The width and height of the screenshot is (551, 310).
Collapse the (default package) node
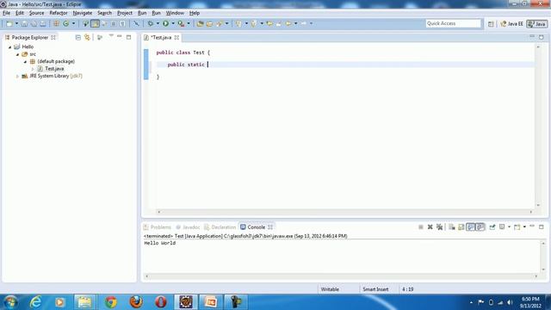(25, 61)
